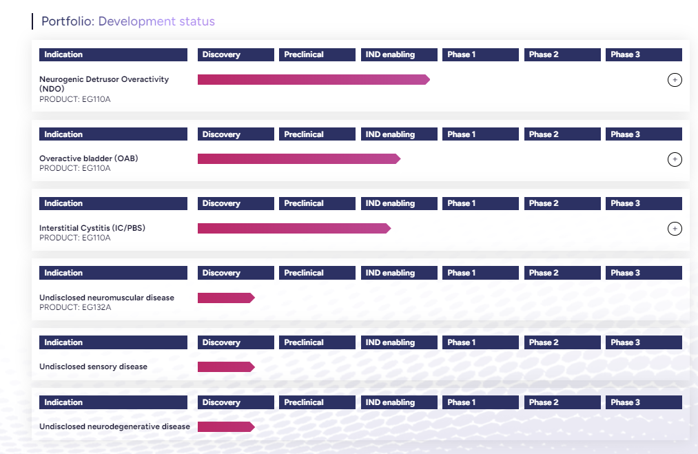Click the Undisclosed sensory disease label
Screen dimensions: 698x454
tap(93, 367)
